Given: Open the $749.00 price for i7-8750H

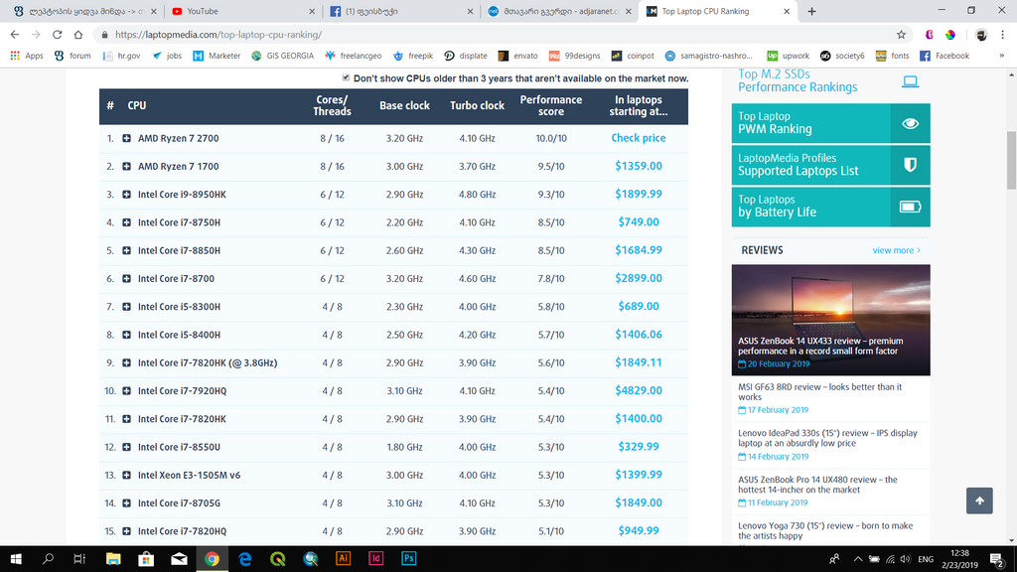Looking at the screenshot, I should click(639, 221).
